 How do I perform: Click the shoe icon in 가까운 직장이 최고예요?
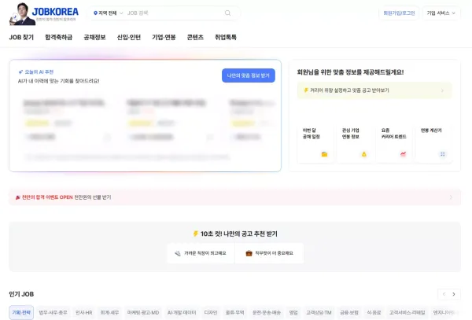(178, 253)
